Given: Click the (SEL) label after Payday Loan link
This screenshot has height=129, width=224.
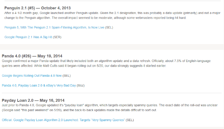Looking at the screenshot, I should click(x=130, y=120).
